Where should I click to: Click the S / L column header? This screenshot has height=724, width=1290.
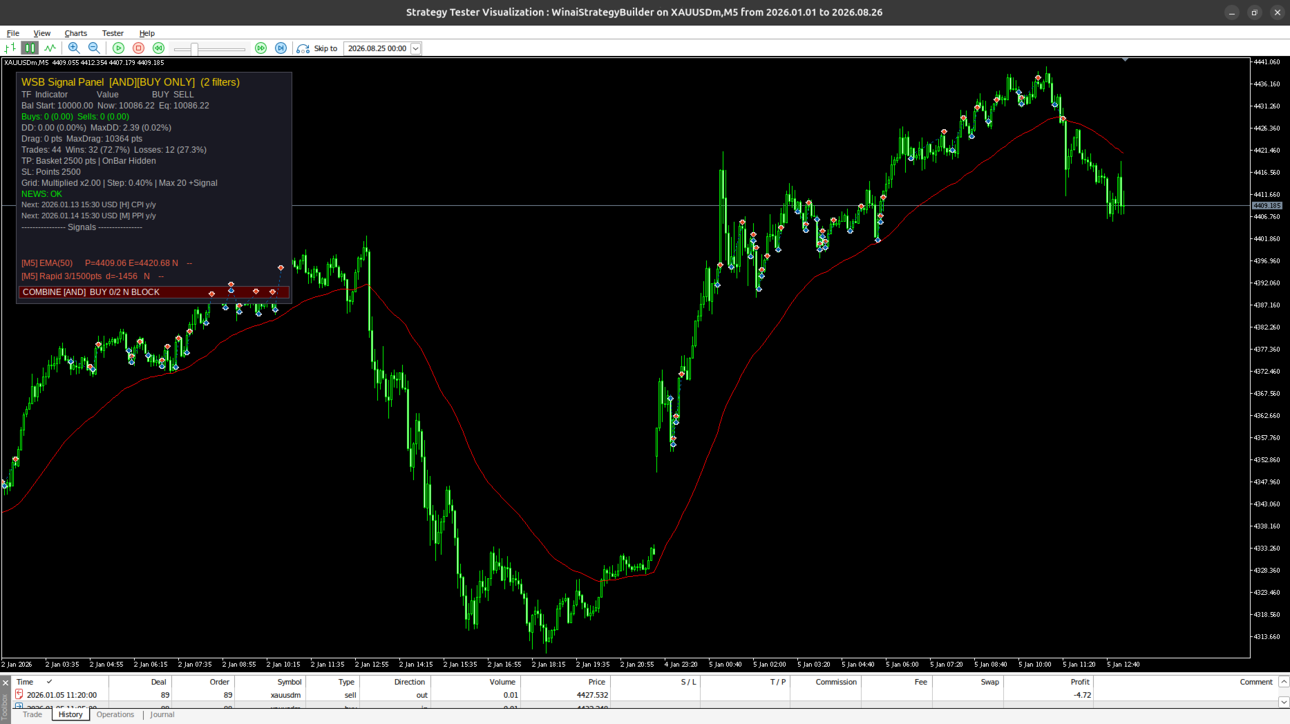click(x=655, y=682)
